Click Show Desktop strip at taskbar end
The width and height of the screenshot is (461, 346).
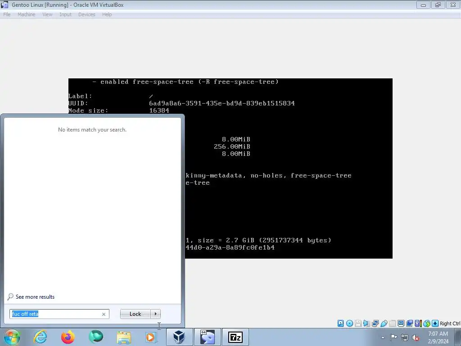458,337
